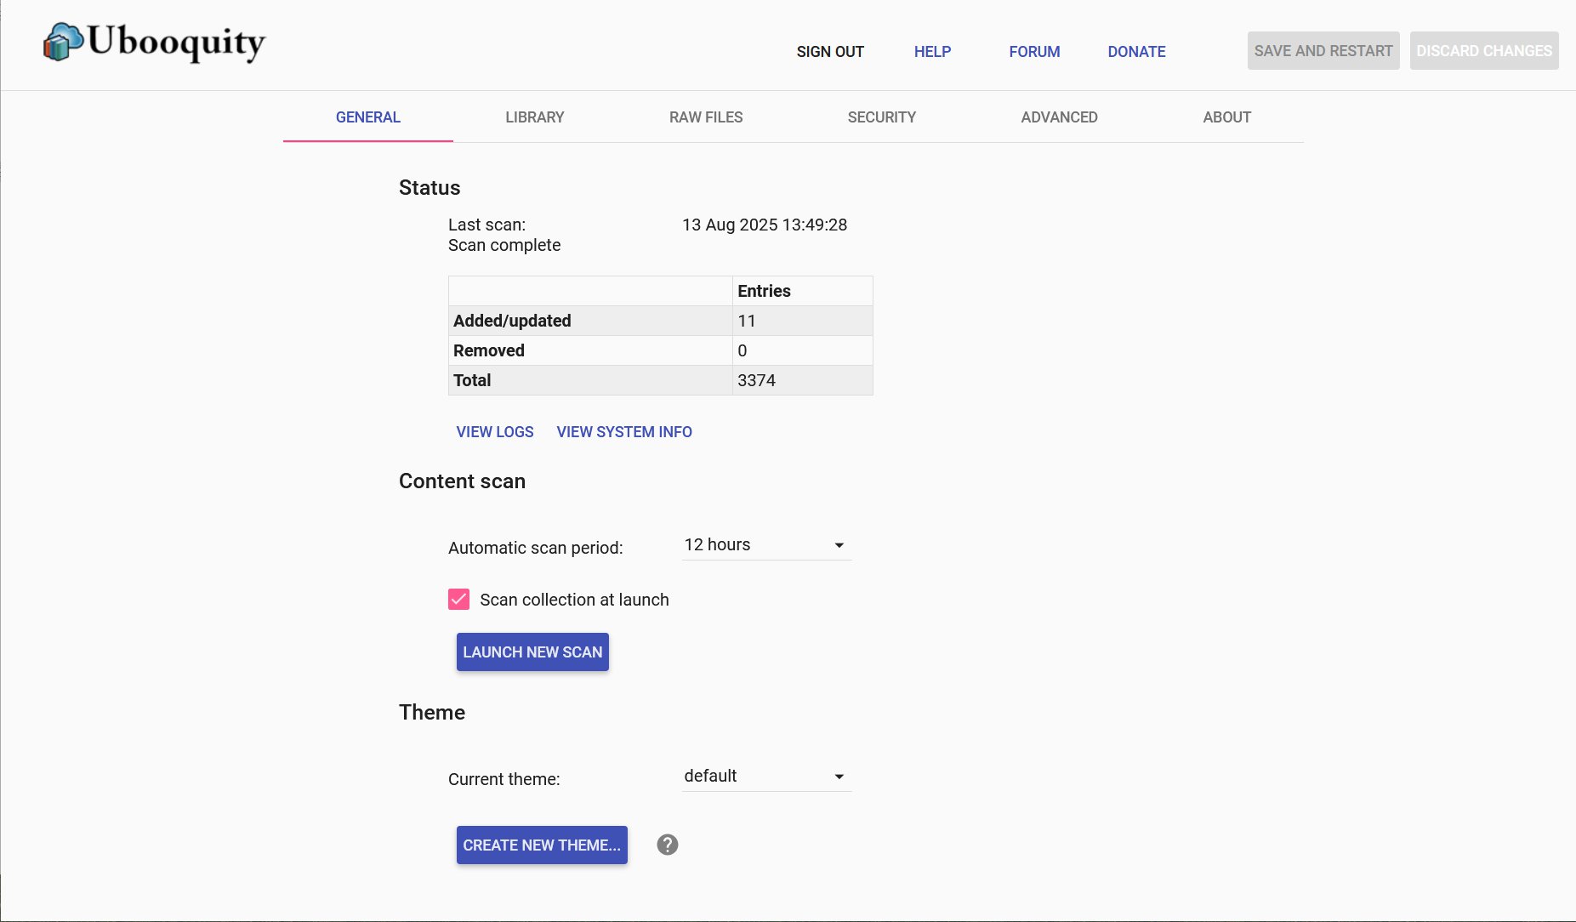Visit the Ubooquity FORUM
This screenshot has width=1576, height=922.
(x=1033, y=52)
